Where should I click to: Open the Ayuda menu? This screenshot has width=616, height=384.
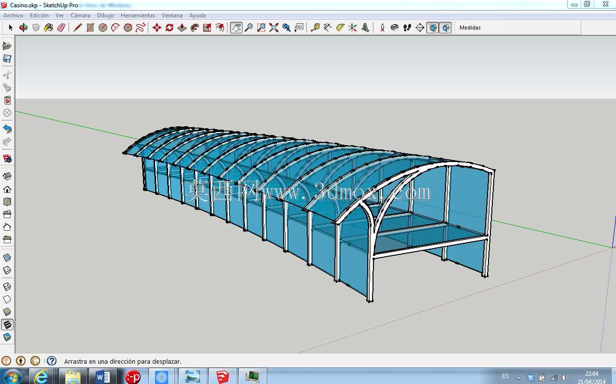pos(197,15)
